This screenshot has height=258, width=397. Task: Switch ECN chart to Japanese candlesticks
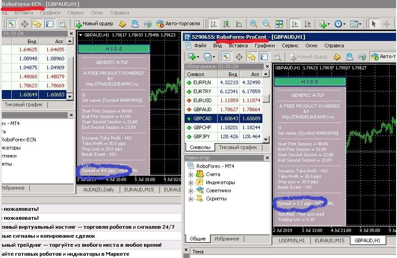coord(226,24)
